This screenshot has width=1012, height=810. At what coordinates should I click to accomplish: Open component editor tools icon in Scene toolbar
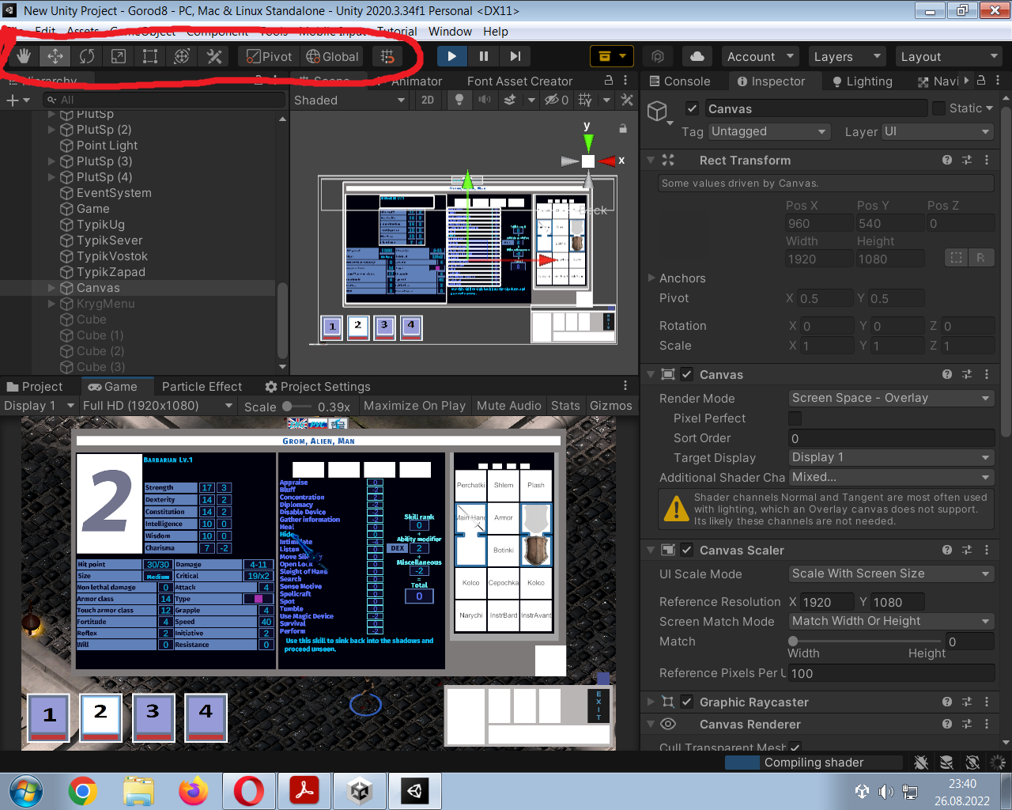click(627, 100)
